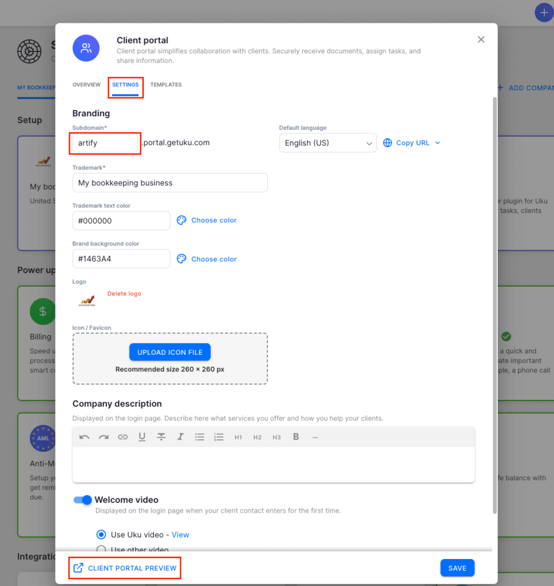Set Heading 3 style with H3
This screenshot has width=554, height=586.
276,437
